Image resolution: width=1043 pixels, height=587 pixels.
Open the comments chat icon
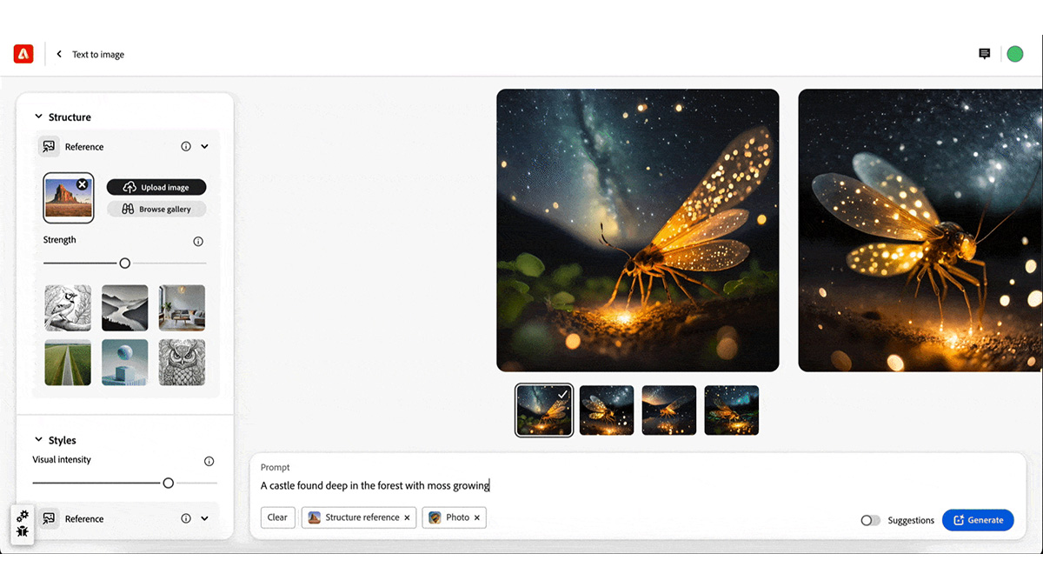pyautogui.click(x=984, y=54)
